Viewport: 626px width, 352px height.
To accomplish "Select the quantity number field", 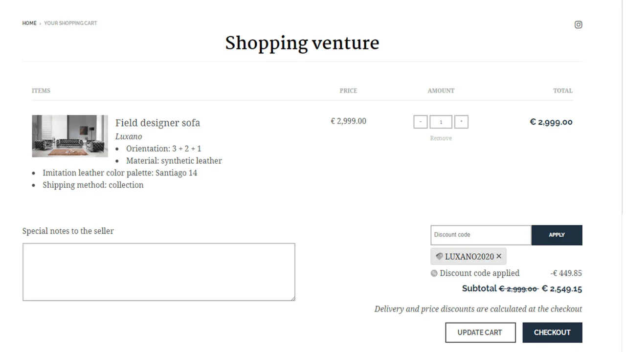I will 441,121.
